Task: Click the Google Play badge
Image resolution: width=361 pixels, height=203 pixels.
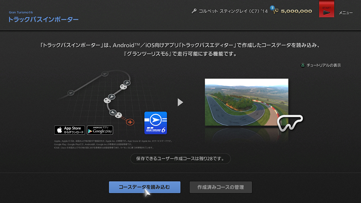Action: coord(100,130)
